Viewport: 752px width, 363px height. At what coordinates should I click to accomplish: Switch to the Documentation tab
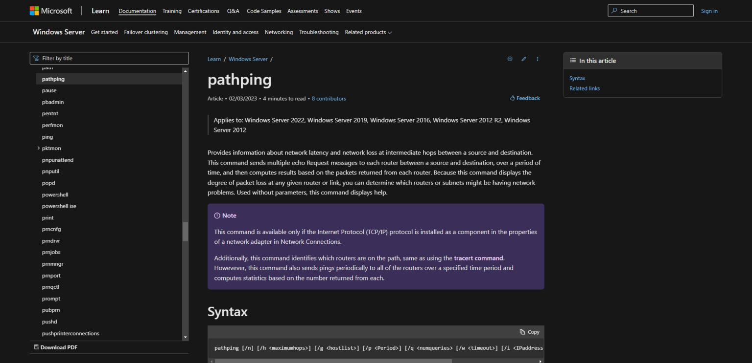coord(137,11)
